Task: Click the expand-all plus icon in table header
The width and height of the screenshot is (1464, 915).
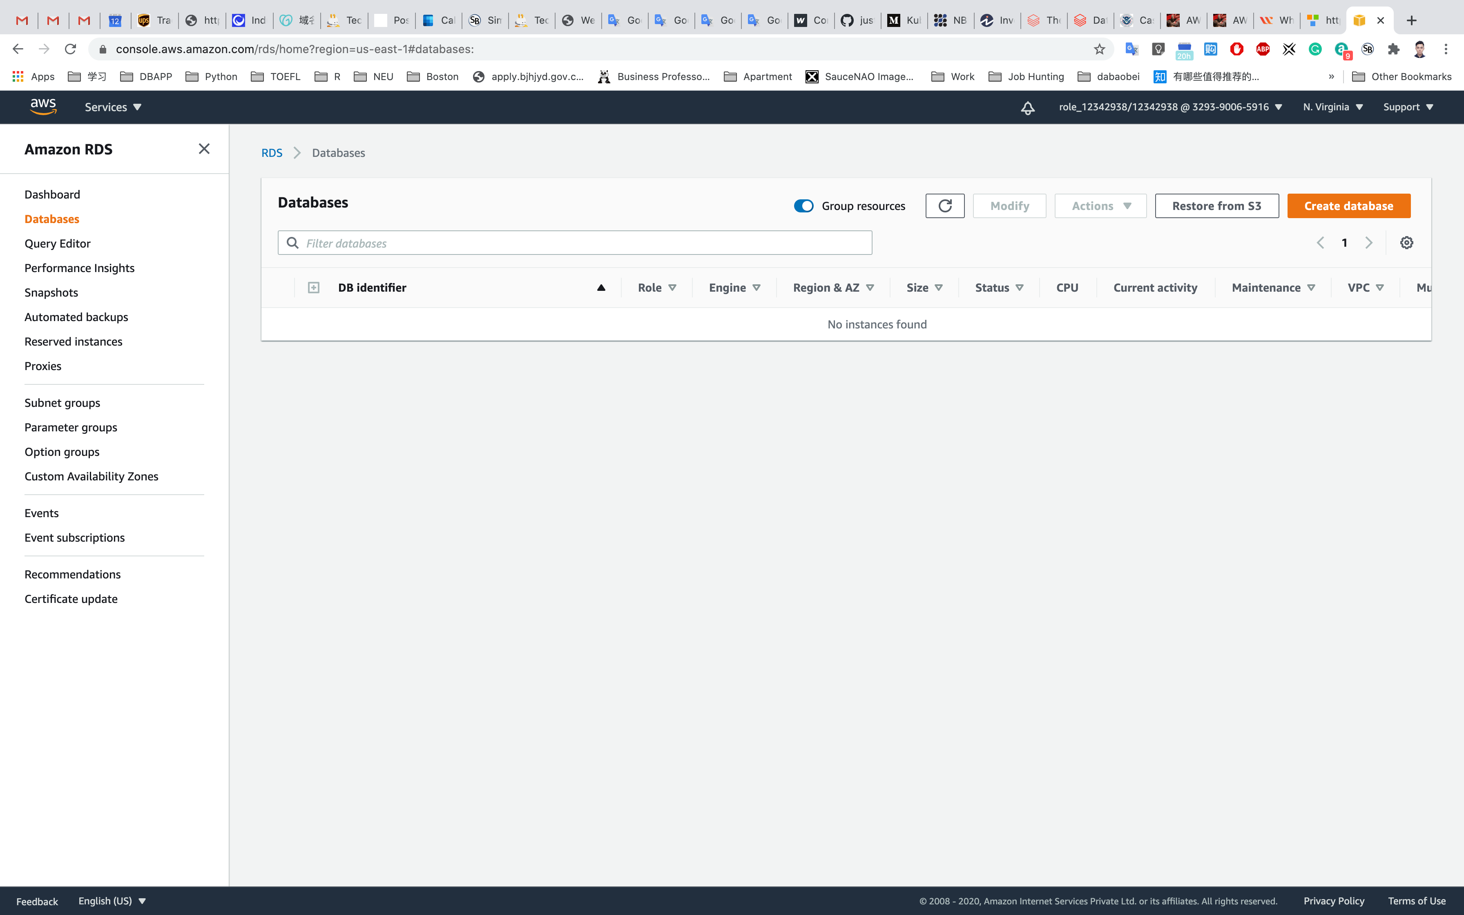Action: (313, 288)
